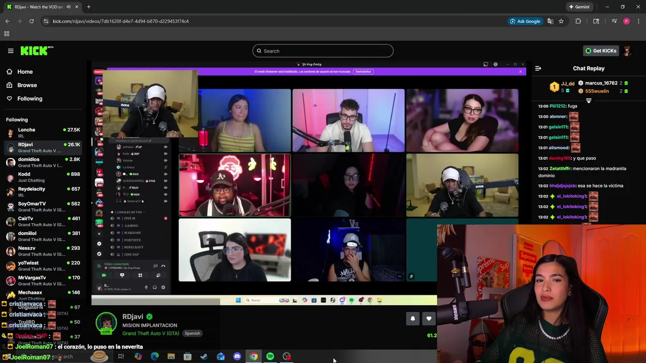Toggle Discord camera button

(x=104, y=275)
